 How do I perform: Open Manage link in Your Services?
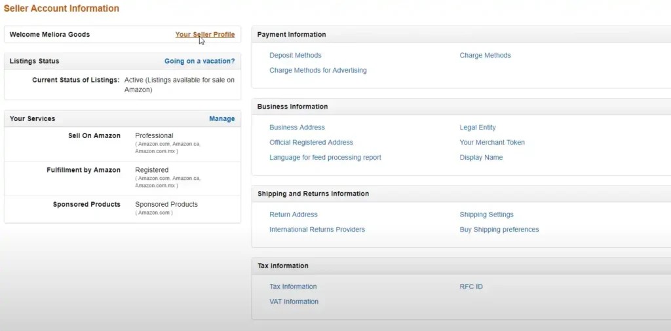click(x=221, y=119)
